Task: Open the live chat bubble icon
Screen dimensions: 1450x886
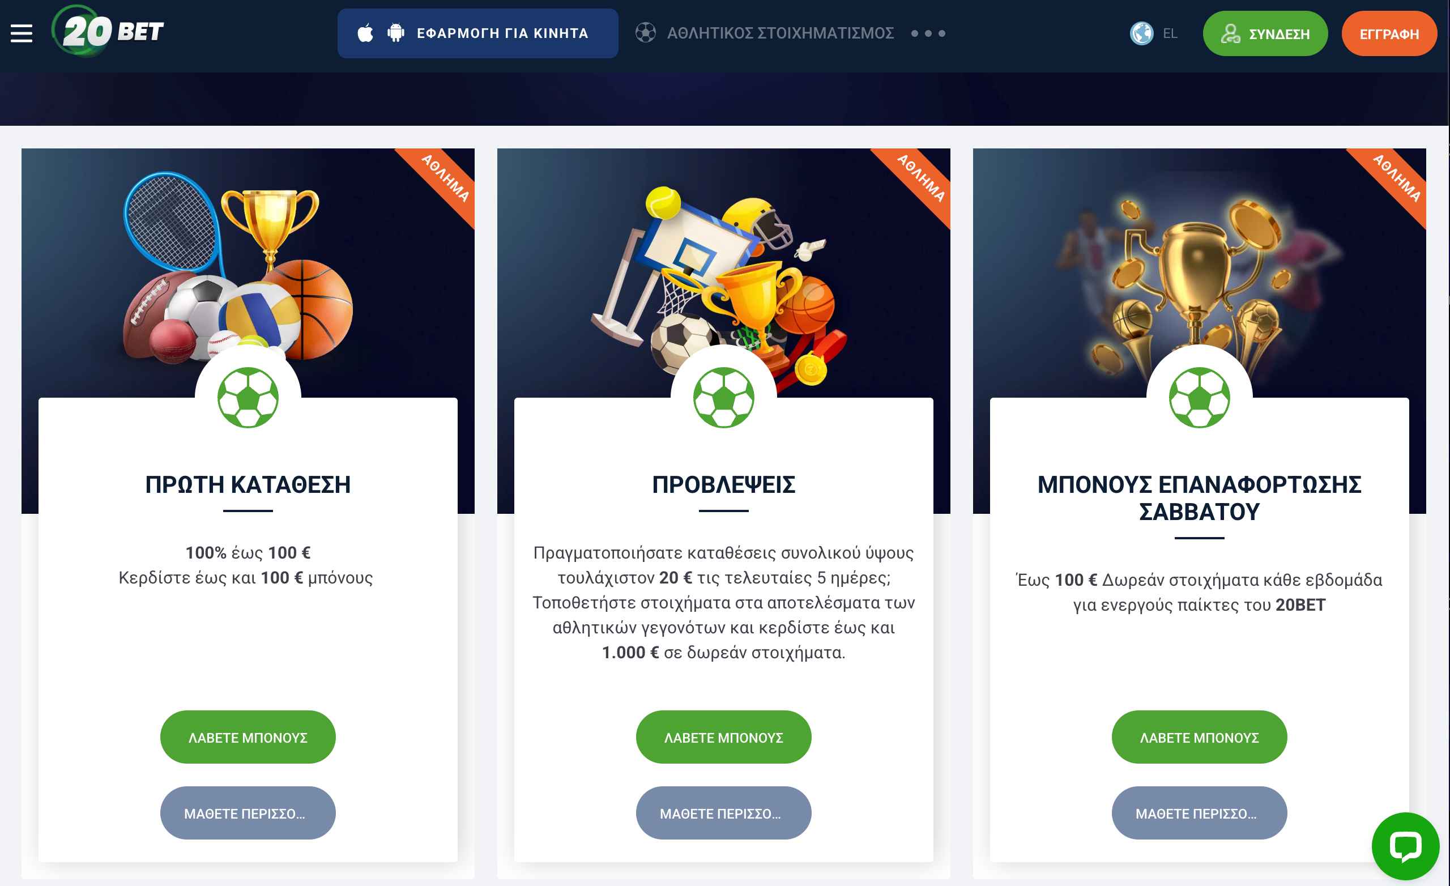Action: pos(1405,846)
